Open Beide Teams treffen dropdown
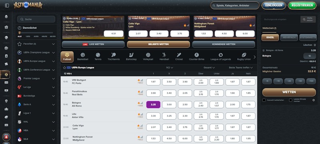 (x=241, y=68)
